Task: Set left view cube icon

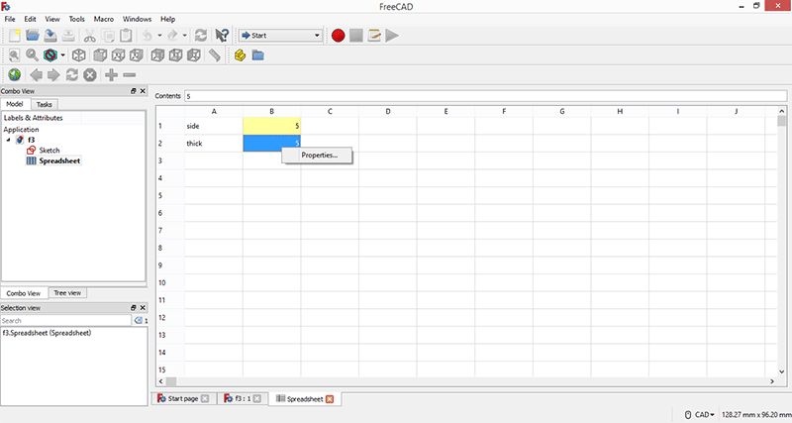Action: 194,55
